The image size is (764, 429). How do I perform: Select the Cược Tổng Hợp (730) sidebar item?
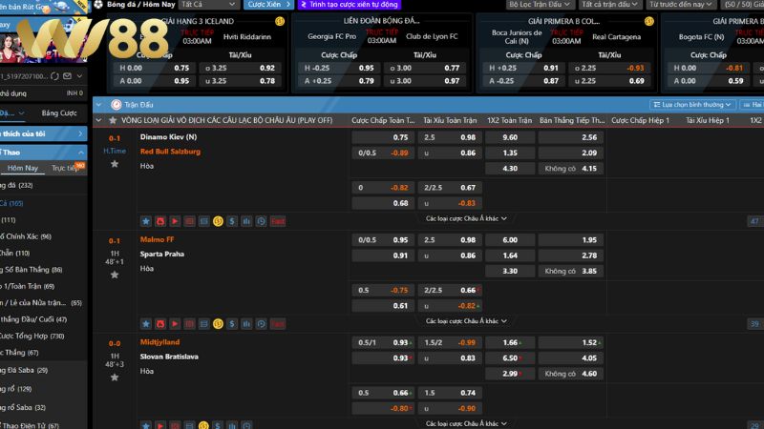pos(32,337)
